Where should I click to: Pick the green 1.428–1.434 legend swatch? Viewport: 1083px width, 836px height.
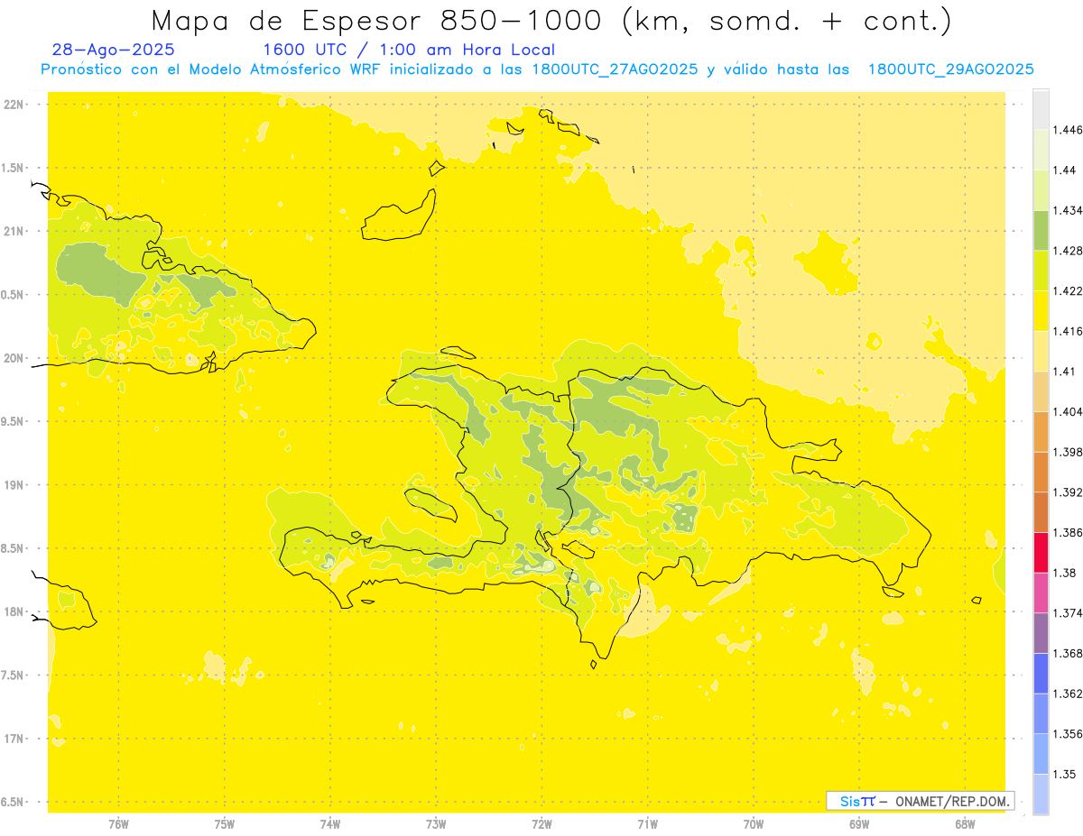(x=1041, y=230)
